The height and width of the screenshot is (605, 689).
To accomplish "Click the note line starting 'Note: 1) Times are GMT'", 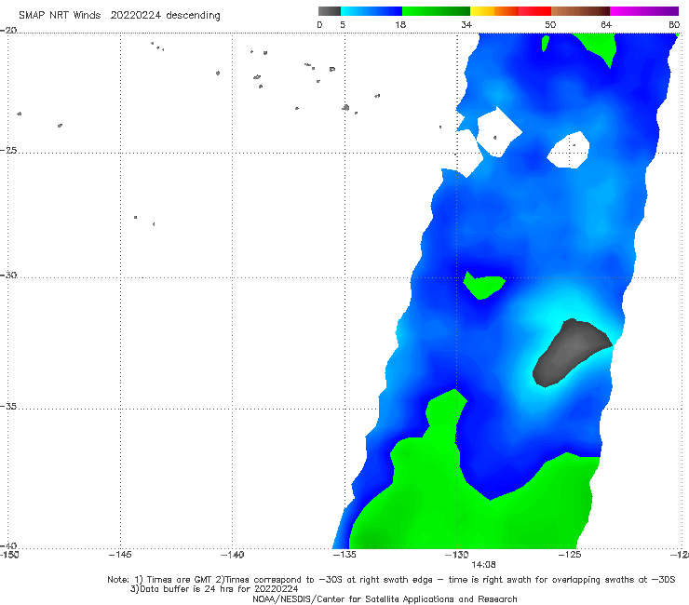I will (x=391, y=580).
